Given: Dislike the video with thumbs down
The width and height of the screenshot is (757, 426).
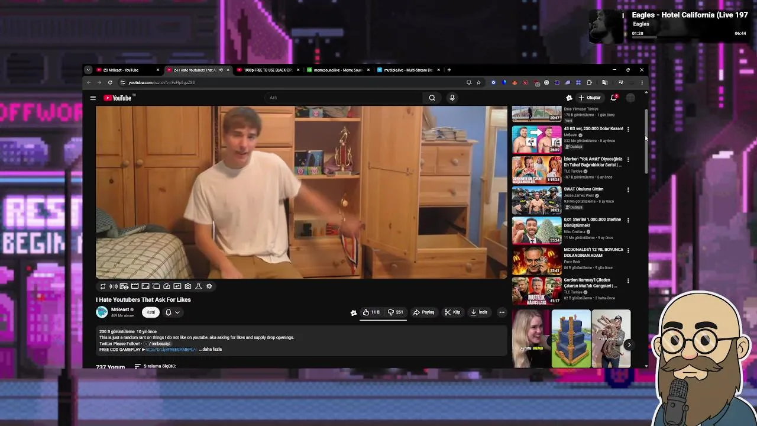Looking at the screenshot, I should click(396, 312).
